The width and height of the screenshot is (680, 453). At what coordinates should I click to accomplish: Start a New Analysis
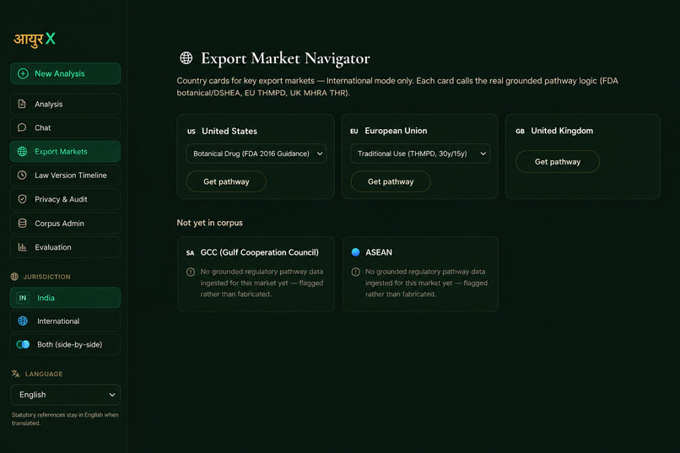coord(65,73)
